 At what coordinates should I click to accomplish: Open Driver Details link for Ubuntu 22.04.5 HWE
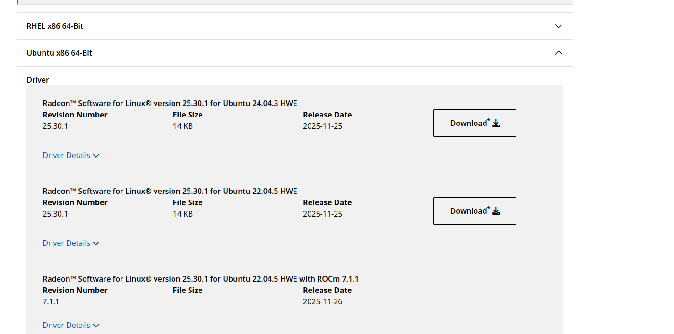point(66,243)
